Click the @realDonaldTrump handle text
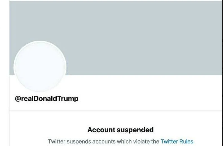The width and height of the screenshot is (223, 146). (x=47, y=99)
